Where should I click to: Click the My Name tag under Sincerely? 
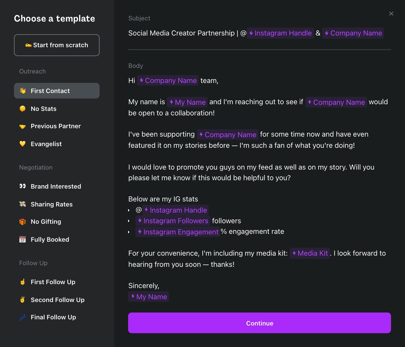149,297
